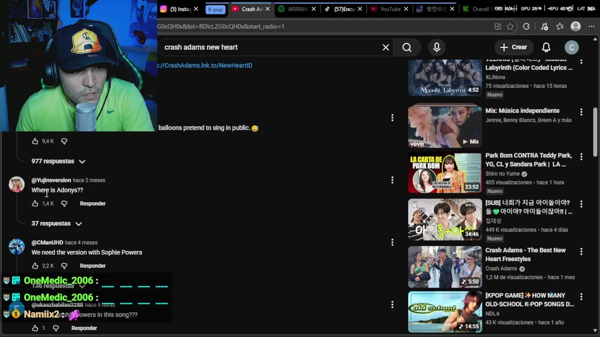Like the Sophie Powers version comment

(35, 266)
